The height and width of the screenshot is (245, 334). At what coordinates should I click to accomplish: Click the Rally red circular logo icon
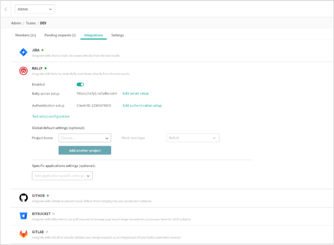[x=23, y=71]
